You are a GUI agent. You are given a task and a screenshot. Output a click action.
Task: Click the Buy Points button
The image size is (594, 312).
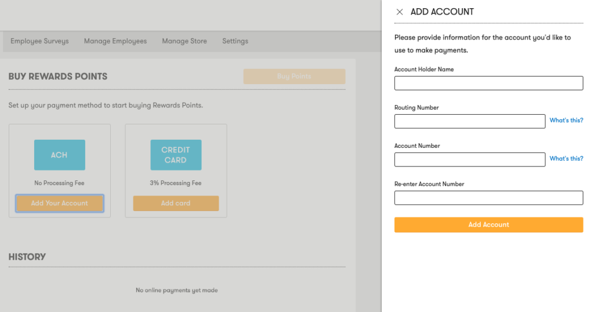[294, 76]
